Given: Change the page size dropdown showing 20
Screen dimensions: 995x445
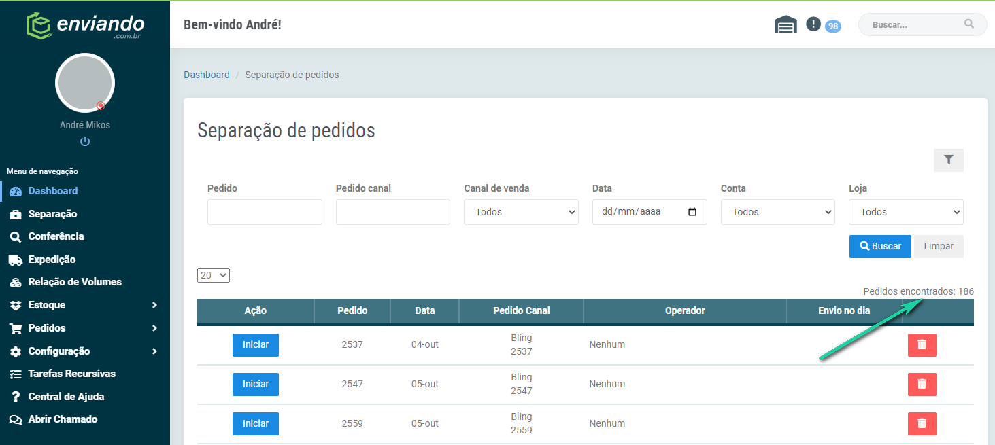Looking at the screenshot, I should 214,275.
